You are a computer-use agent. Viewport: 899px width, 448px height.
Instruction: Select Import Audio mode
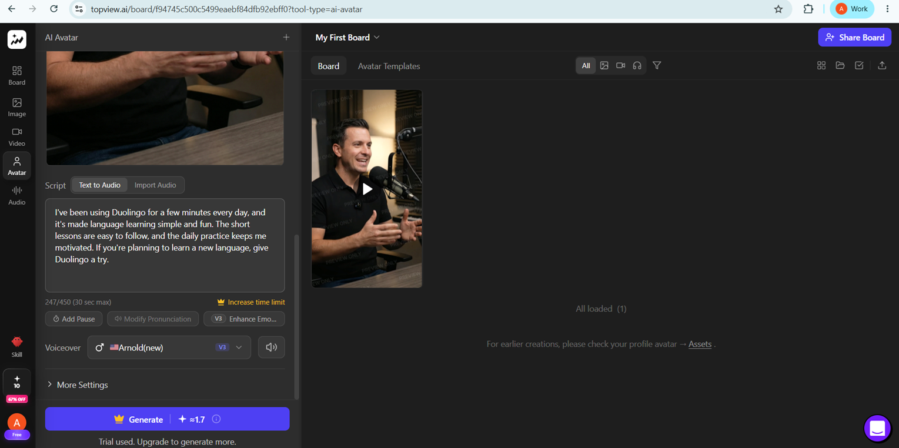(155, 185)
